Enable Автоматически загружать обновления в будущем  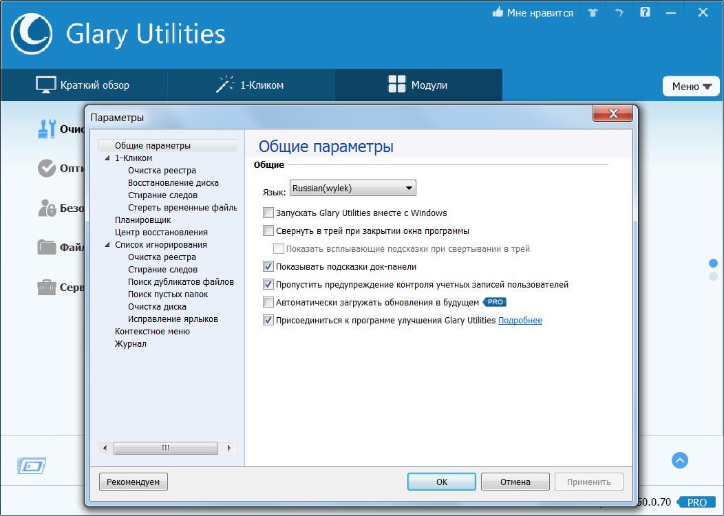pos(268,302)
